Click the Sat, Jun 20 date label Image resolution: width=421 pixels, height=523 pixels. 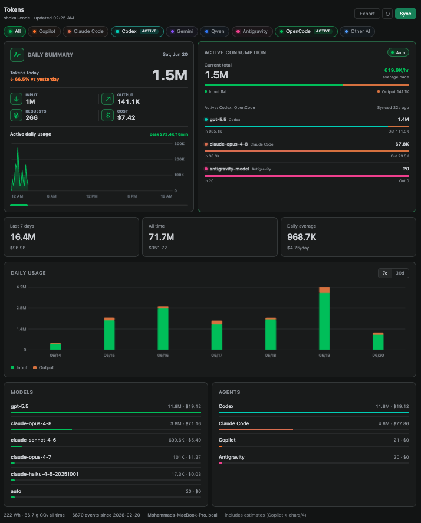click(175, 54)
